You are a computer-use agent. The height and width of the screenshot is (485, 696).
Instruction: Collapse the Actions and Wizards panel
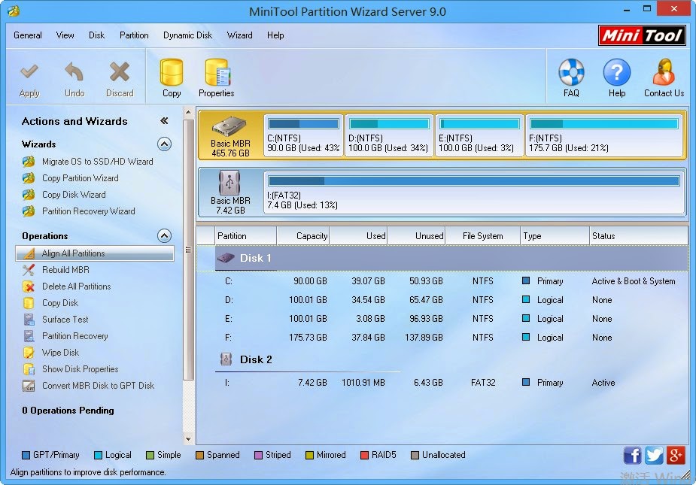point(164,121)
